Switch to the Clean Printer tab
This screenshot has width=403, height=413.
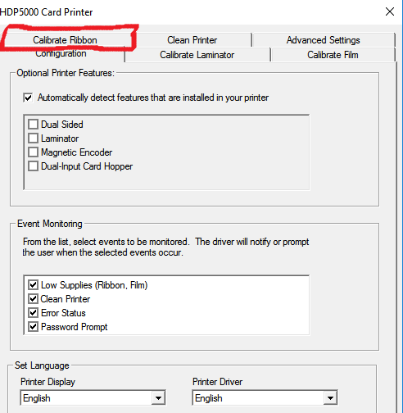(x=192, y=40)
